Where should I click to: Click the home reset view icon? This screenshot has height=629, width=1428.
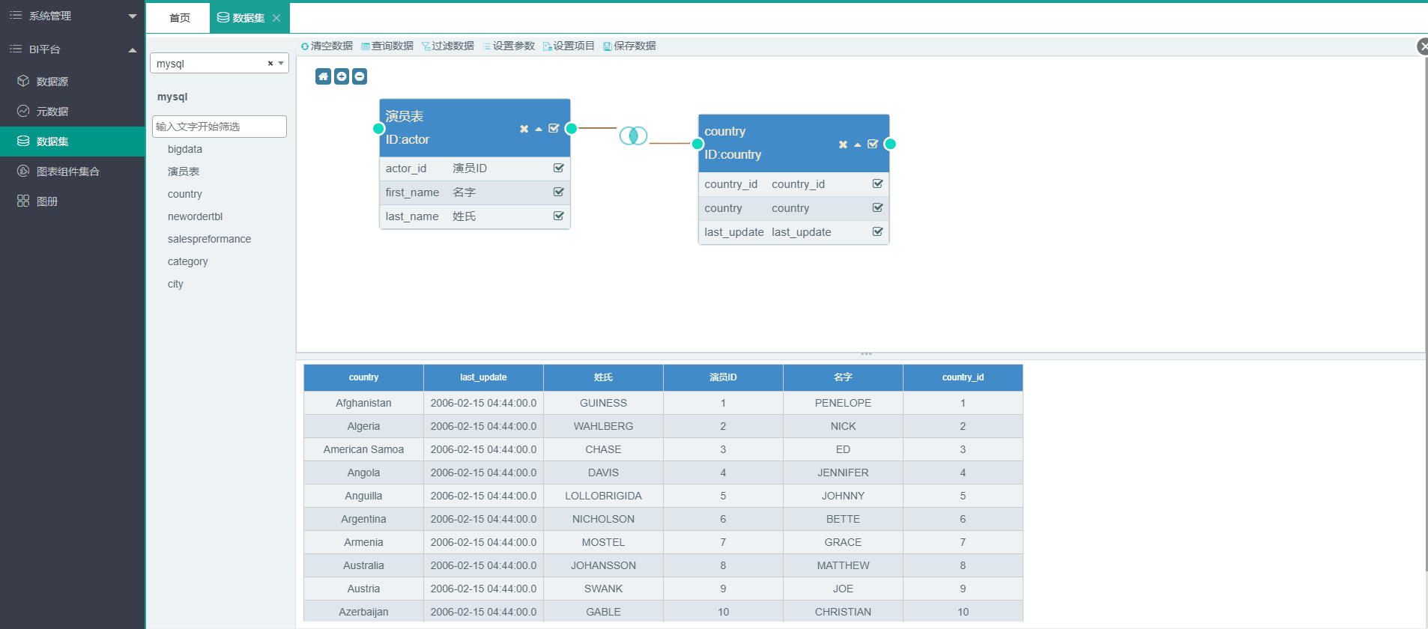(323, 76)
